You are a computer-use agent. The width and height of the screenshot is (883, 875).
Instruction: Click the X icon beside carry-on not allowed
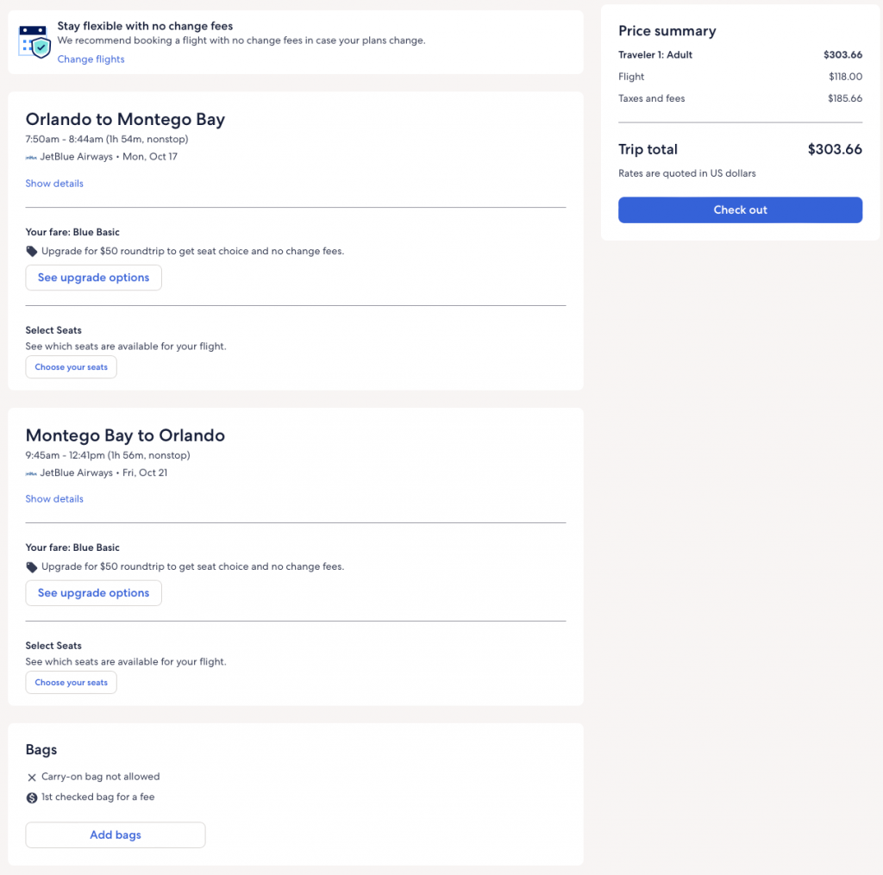pyautogui.click(x=32, y=778)
